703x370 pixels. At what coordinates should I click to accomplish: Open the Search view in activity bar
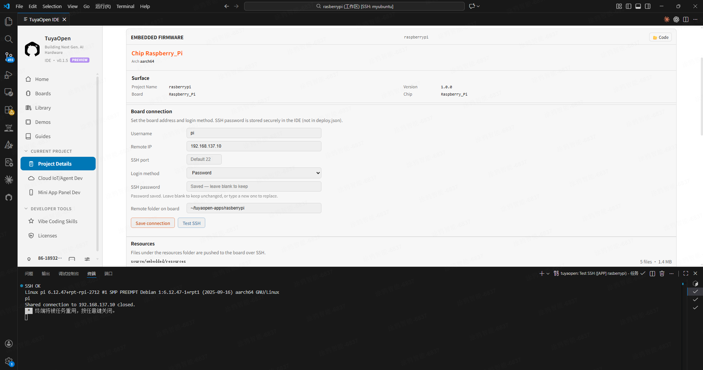point(8,39)
